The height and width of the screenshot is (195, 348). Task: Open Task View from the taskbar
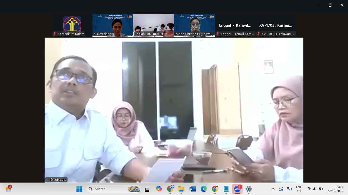[x=147, y=189]
